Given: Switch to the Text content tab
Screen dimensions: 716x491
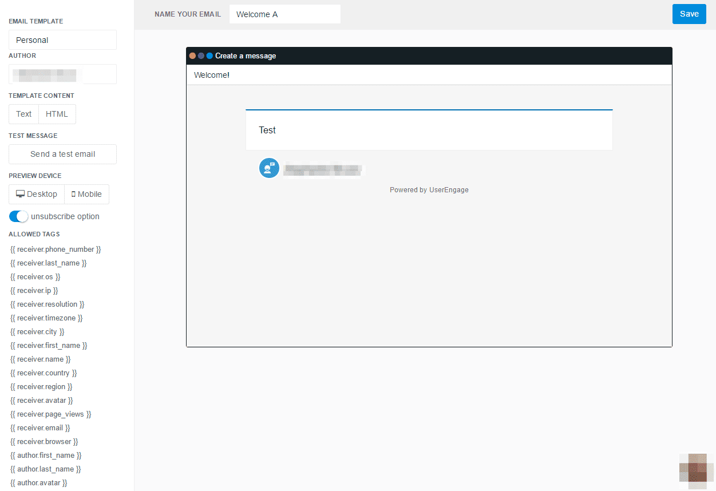Looking at the screenshot, I should coord(23,114).
